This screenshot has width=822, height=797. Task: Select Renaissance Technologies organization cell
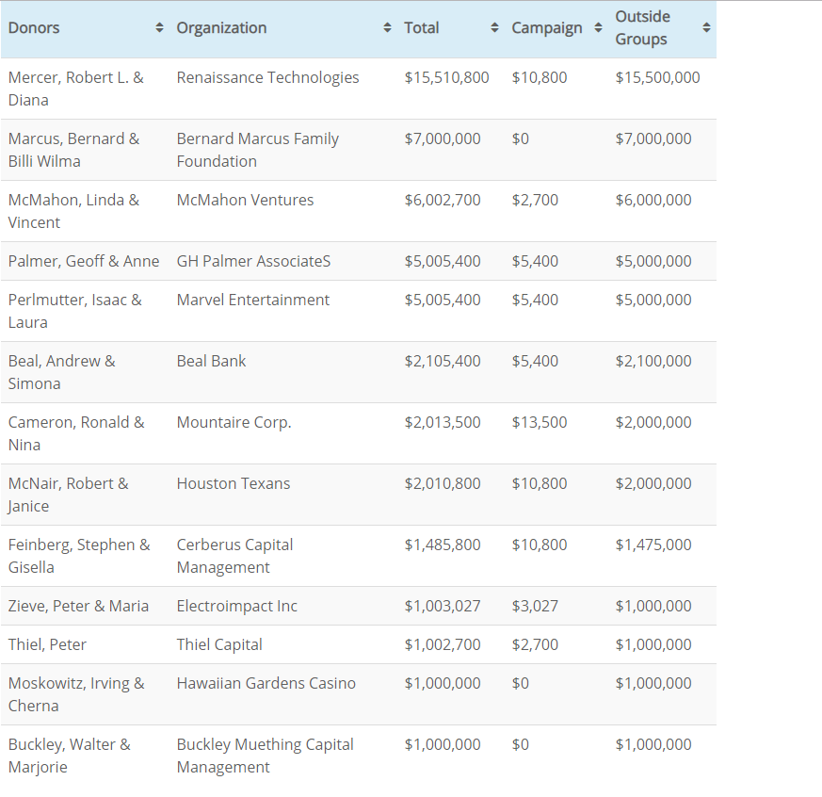click(268, 77)
